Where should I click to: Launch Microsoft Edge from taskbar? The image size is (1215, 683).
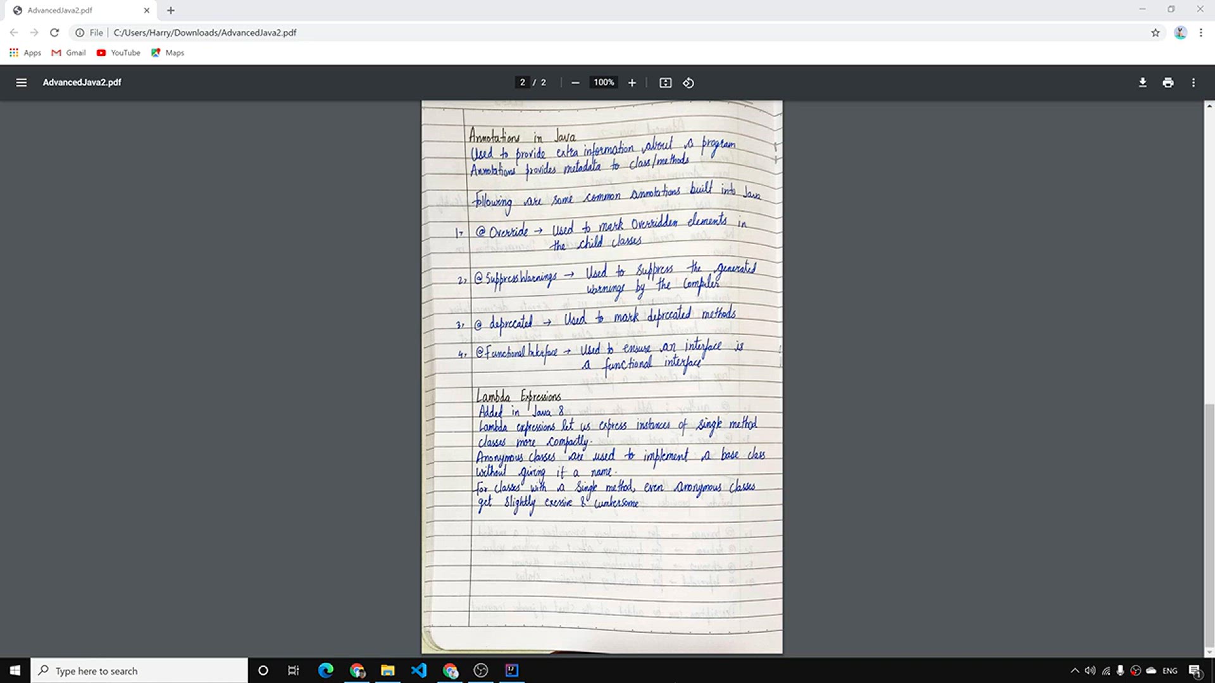326,670
